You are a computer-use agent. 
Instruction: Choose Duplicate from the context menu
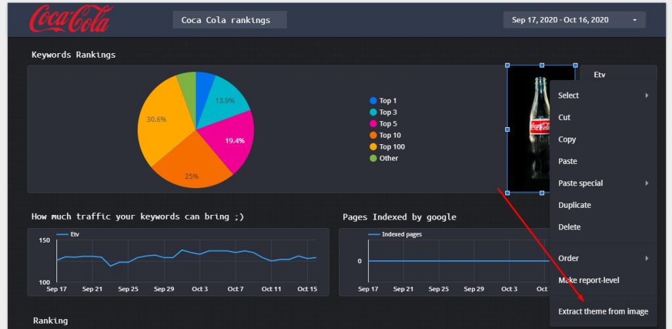coord(603,205)
